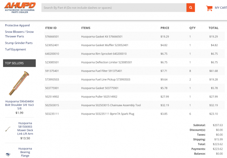
Task: Click the QTY column header
Action: click(193, 28)
